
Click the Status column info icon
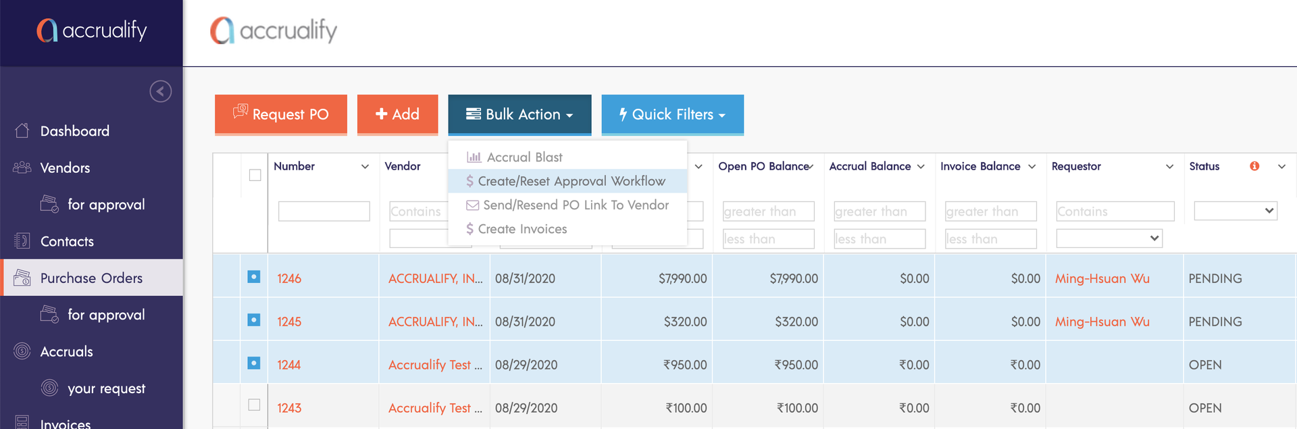pyautogui.click(x=1254, y=166)
